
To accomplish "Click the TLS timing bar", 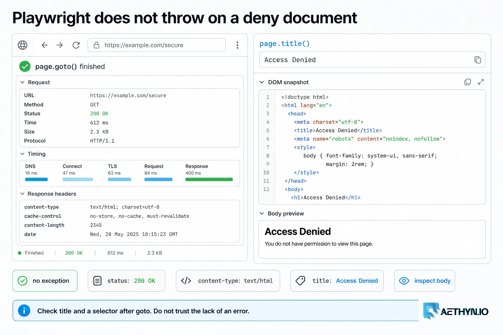I will click(x=120, y=179).
